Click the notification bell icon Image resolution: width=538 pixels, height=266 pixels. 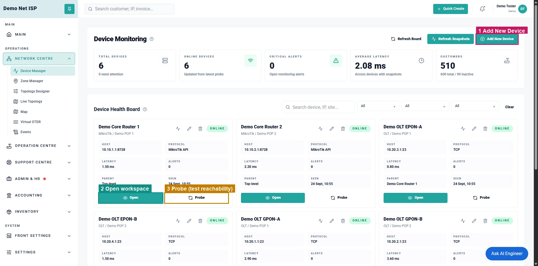coord(482,9)
